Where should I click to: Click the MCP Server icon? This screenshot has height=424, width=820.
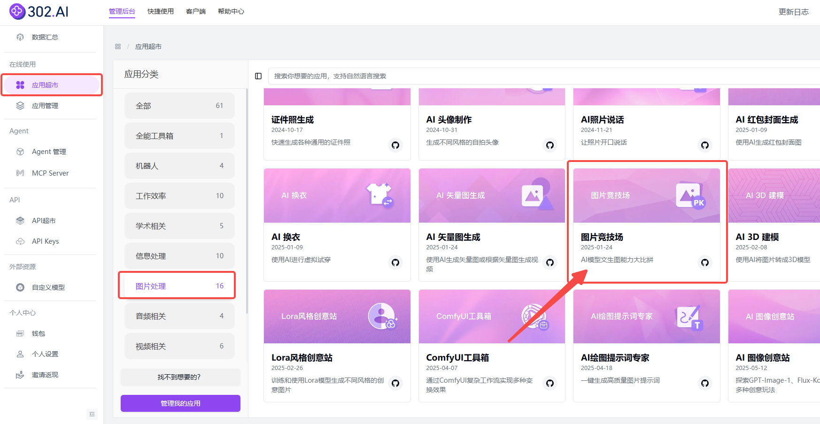(x=20, y=173)
